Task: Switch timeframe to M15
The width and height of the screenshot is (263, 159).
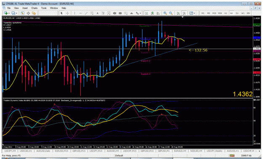Action: coord(214,13)
